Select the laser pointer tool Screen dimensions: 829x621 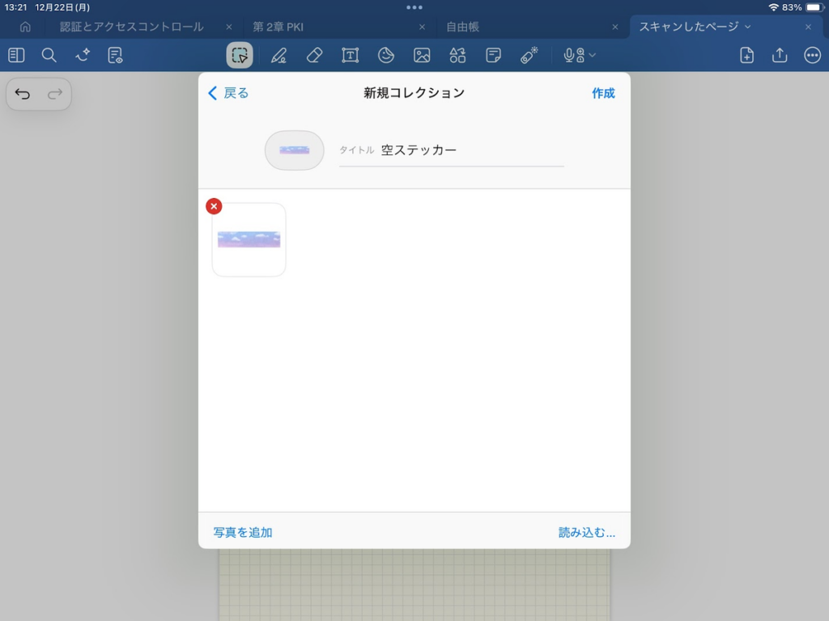(x=529, y=55)
